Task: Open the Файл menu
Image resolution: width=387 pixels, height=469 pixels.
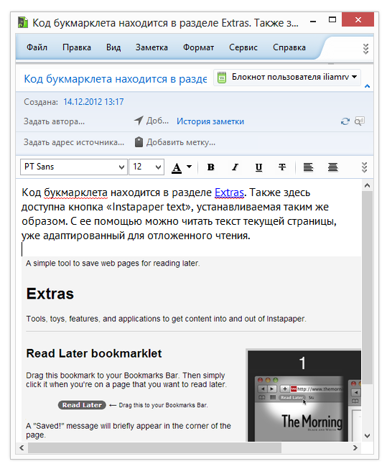Action: pos(37,47)
